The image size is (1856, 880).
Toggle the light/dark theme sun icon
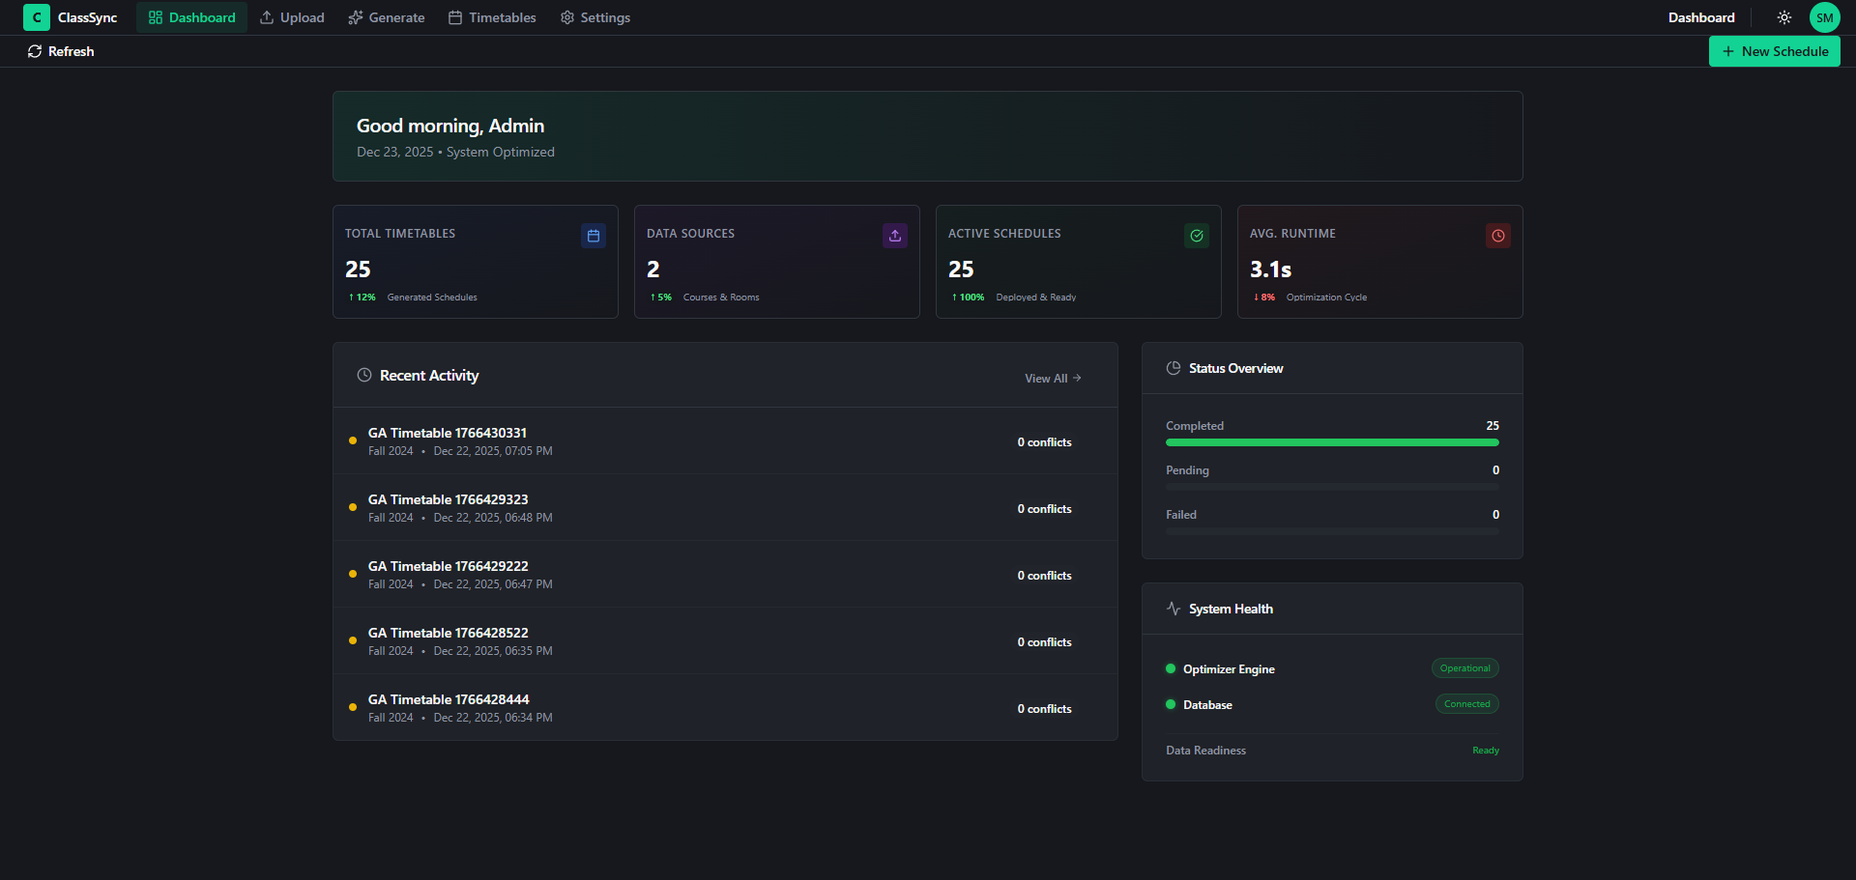point(1784,17)
